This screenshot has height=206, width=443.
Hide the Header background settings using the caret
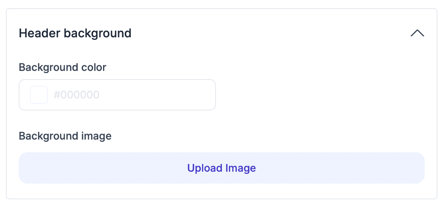(417, 33)
